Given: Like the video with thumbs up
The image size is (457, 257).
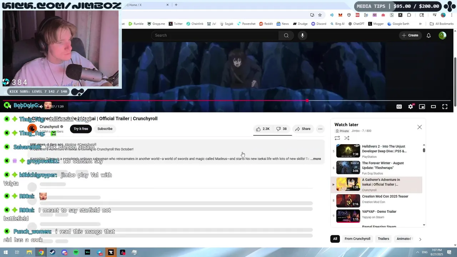Looking at the screenshot, I should click(x=263, y=129).
